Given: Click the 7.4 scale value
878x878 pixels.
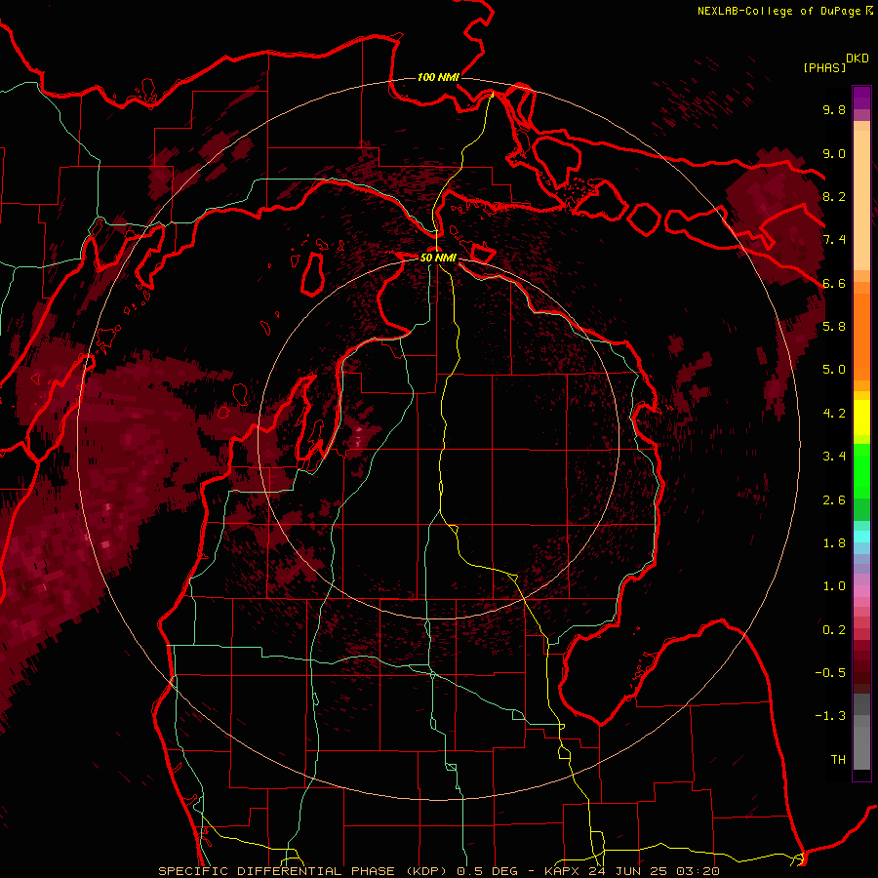Looking at the screenshot, I should point(834,240).
